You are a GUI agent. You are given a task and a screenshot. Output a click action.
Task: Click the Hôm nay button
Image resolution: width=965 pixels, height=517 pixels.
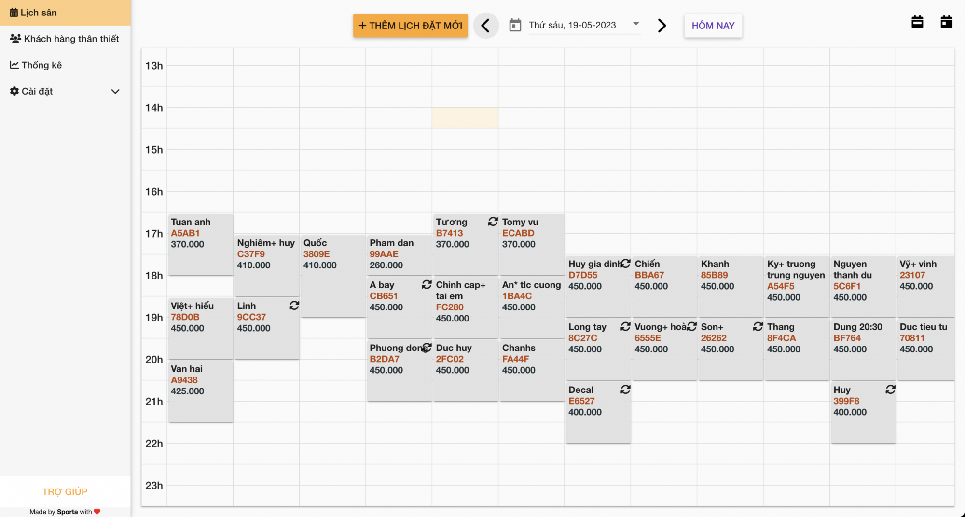pos(713,26)
